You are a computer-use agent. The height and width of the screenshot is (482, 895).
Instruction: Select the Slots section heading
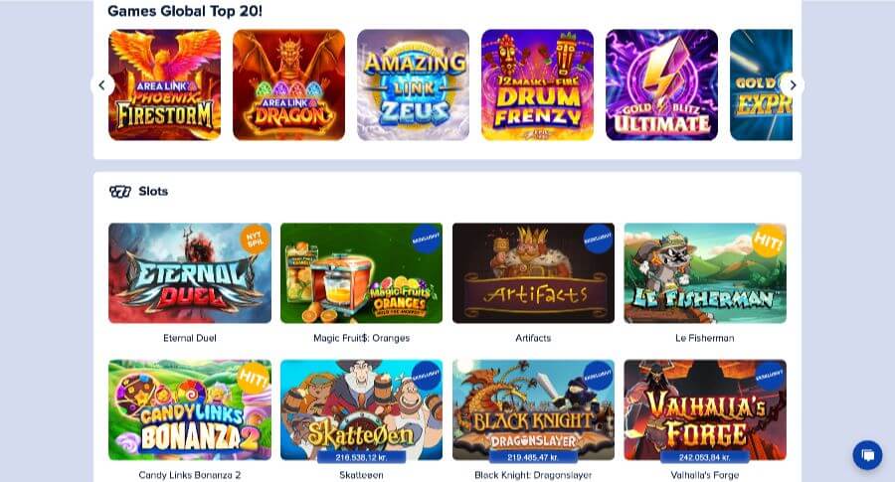(x=153, y=192)
